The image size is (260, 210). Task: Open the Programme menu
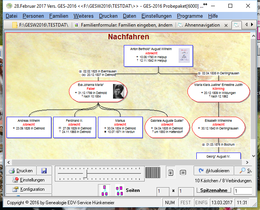190,16
